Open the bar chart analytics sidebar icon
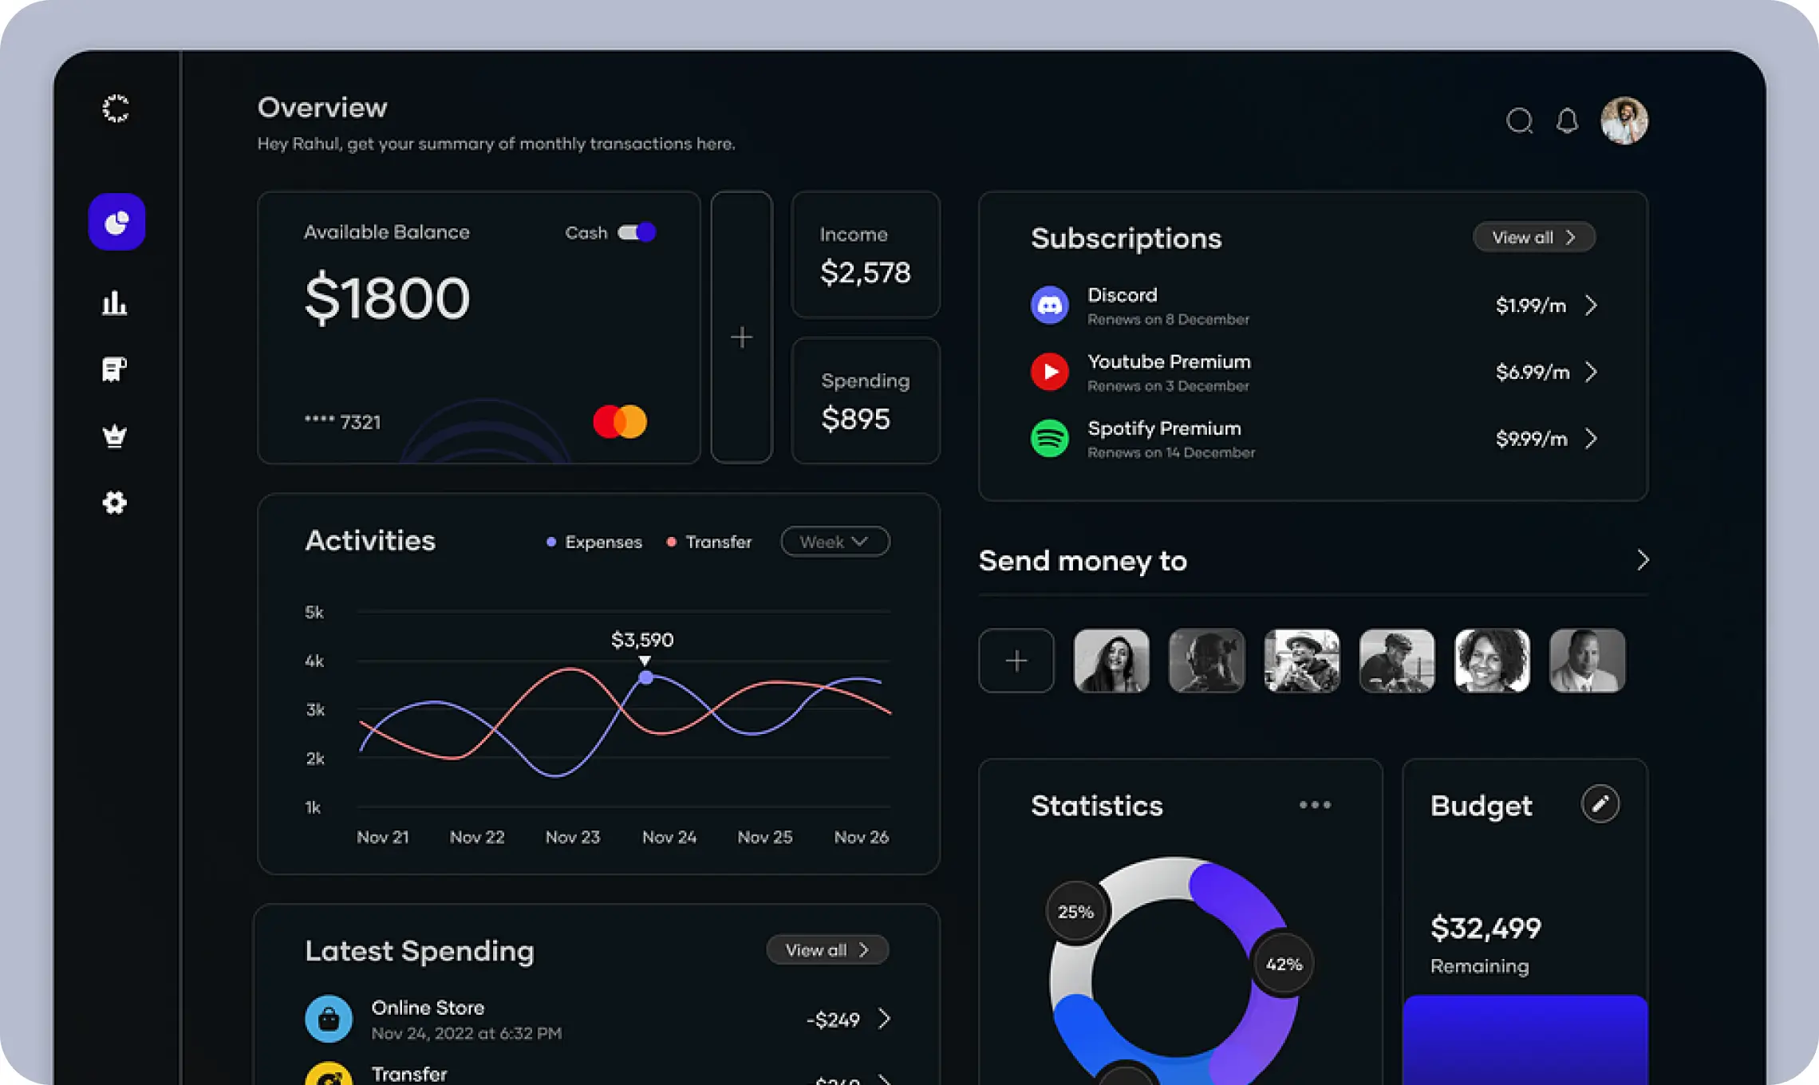The image size is (1819, 1085). (115, 303)
